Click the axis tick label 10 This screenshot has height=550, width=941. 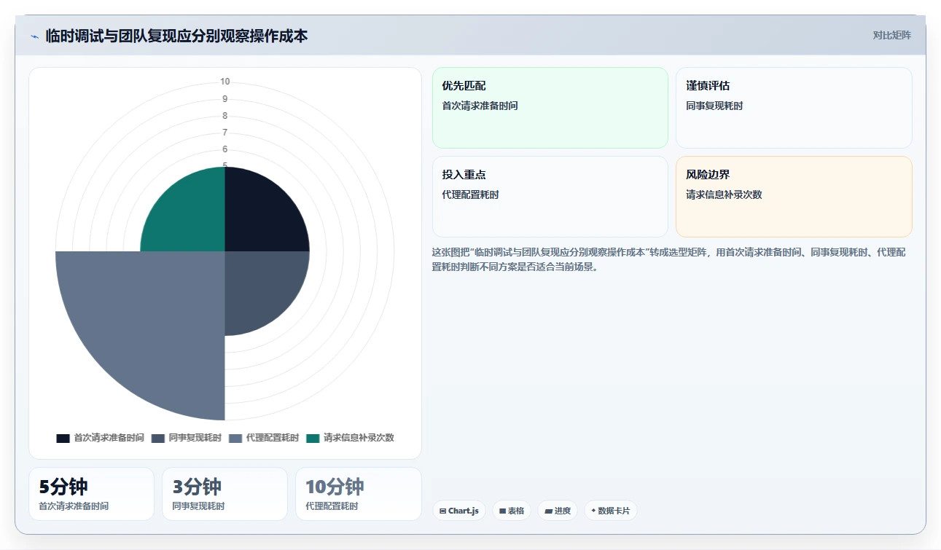225,82
